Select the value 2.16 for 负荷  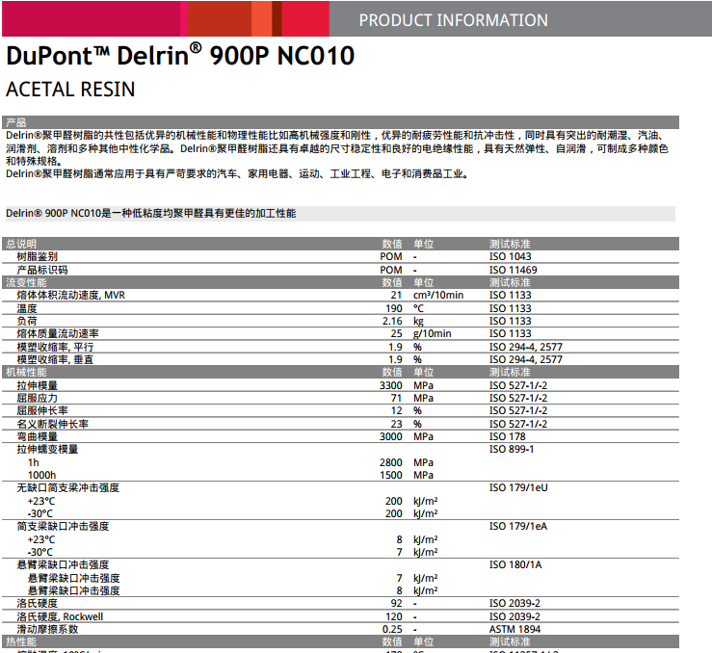pyautogui.click(x=392, y=321)
